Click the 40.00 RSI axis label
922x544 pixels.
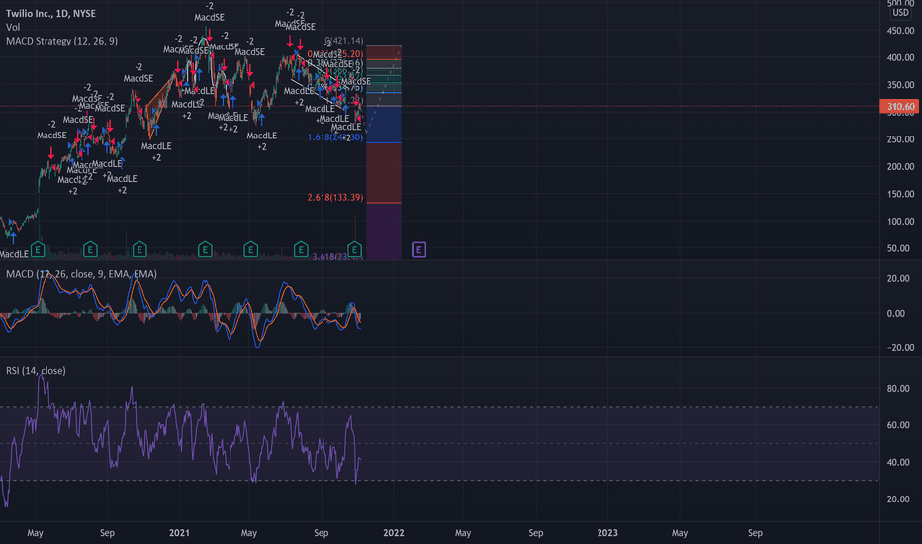898,462
